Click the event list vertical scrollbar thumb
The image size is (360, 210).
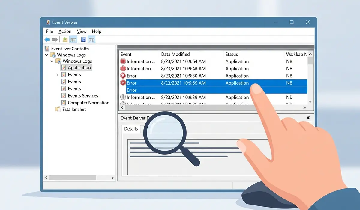310,61
